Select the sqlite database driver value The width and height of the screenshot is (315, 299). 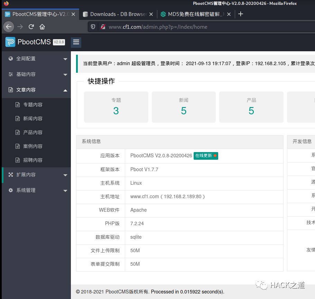click(136, 237)
